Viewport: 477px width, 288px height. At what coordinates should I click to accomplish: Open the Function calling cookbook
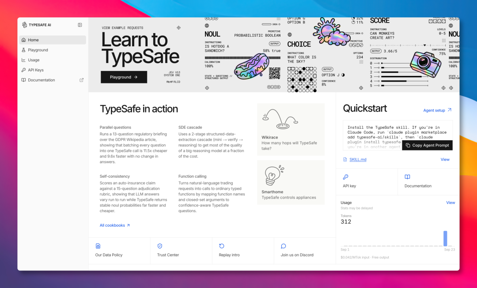click(212, 194)
